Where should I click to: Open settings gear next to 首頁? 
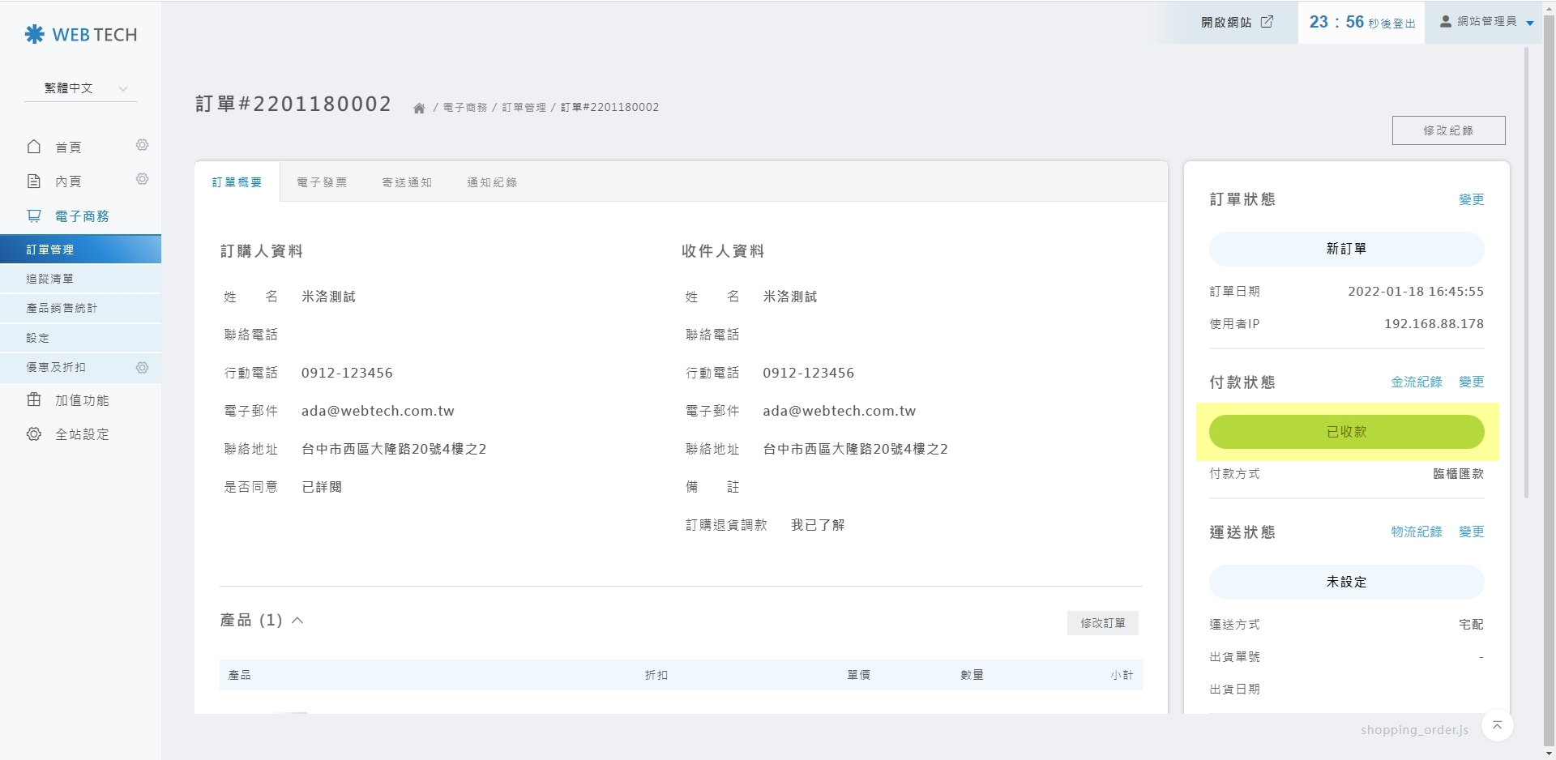click(x=143, y=145)
